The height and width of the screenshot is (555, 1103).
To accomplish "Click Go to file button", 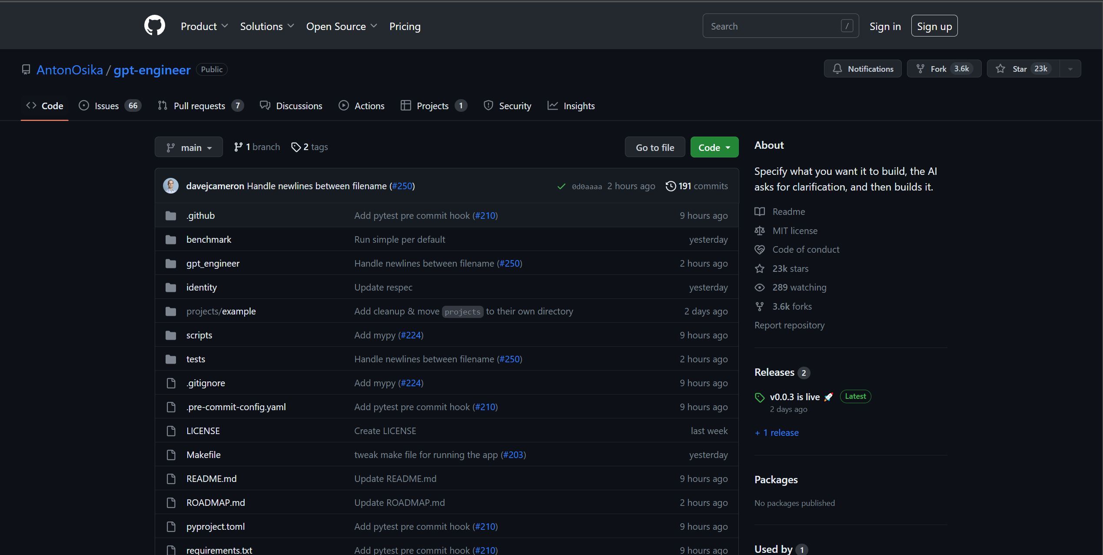I will (x=655, y=147).
